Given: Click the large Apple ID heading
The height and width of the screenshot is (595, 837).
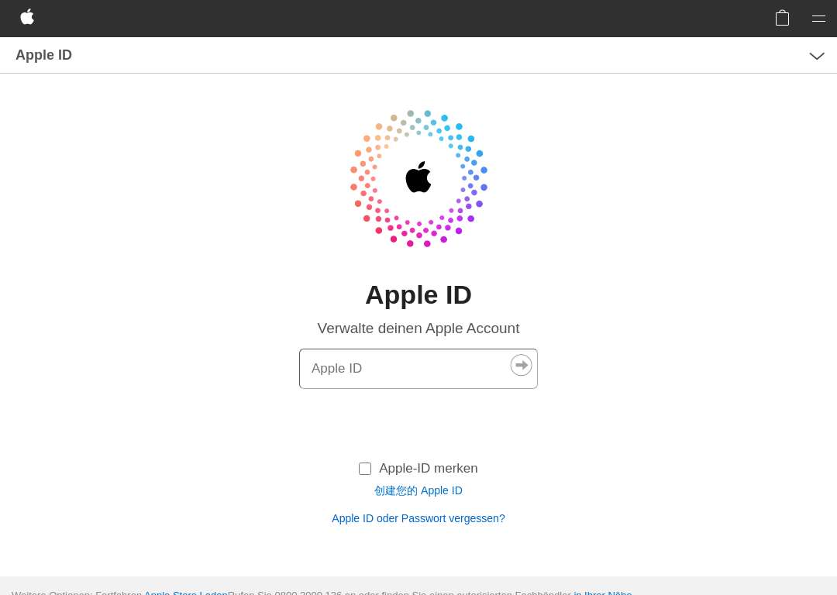Looking at the screenshot, I should click(418, 294).
